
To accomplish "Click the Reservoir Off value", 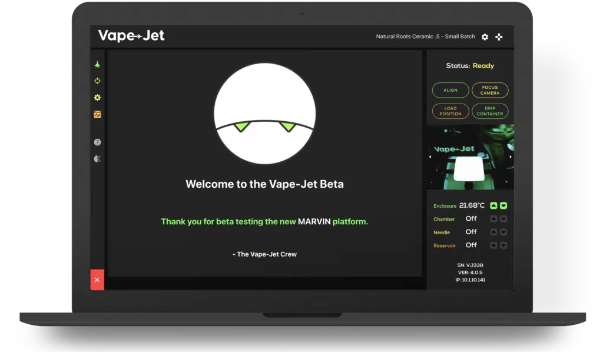I will tap(471, 245).
